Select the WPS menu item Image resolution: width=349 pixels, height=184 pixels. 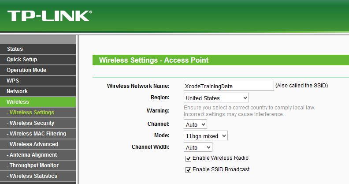[x=38, y=81]
